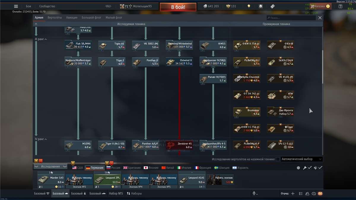Toggle the rightmost checkmark checkbox above crews
The width and height of the screenshot is (356, 200).
click(x=320, y=167)
